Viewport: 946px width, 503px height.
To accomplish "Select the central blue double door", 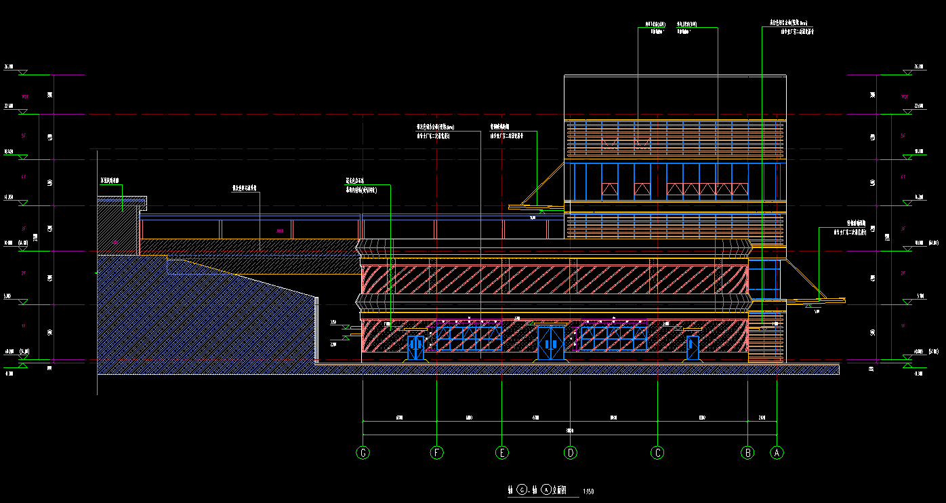I will pyautogui.click(x=550, y=344).
